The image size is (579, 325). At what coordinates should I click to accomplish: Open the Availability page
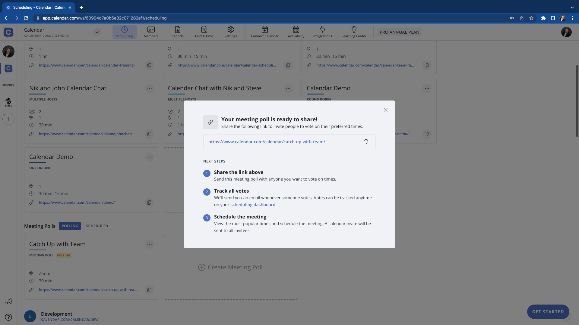pyautogui.click(x=296, y=32)
